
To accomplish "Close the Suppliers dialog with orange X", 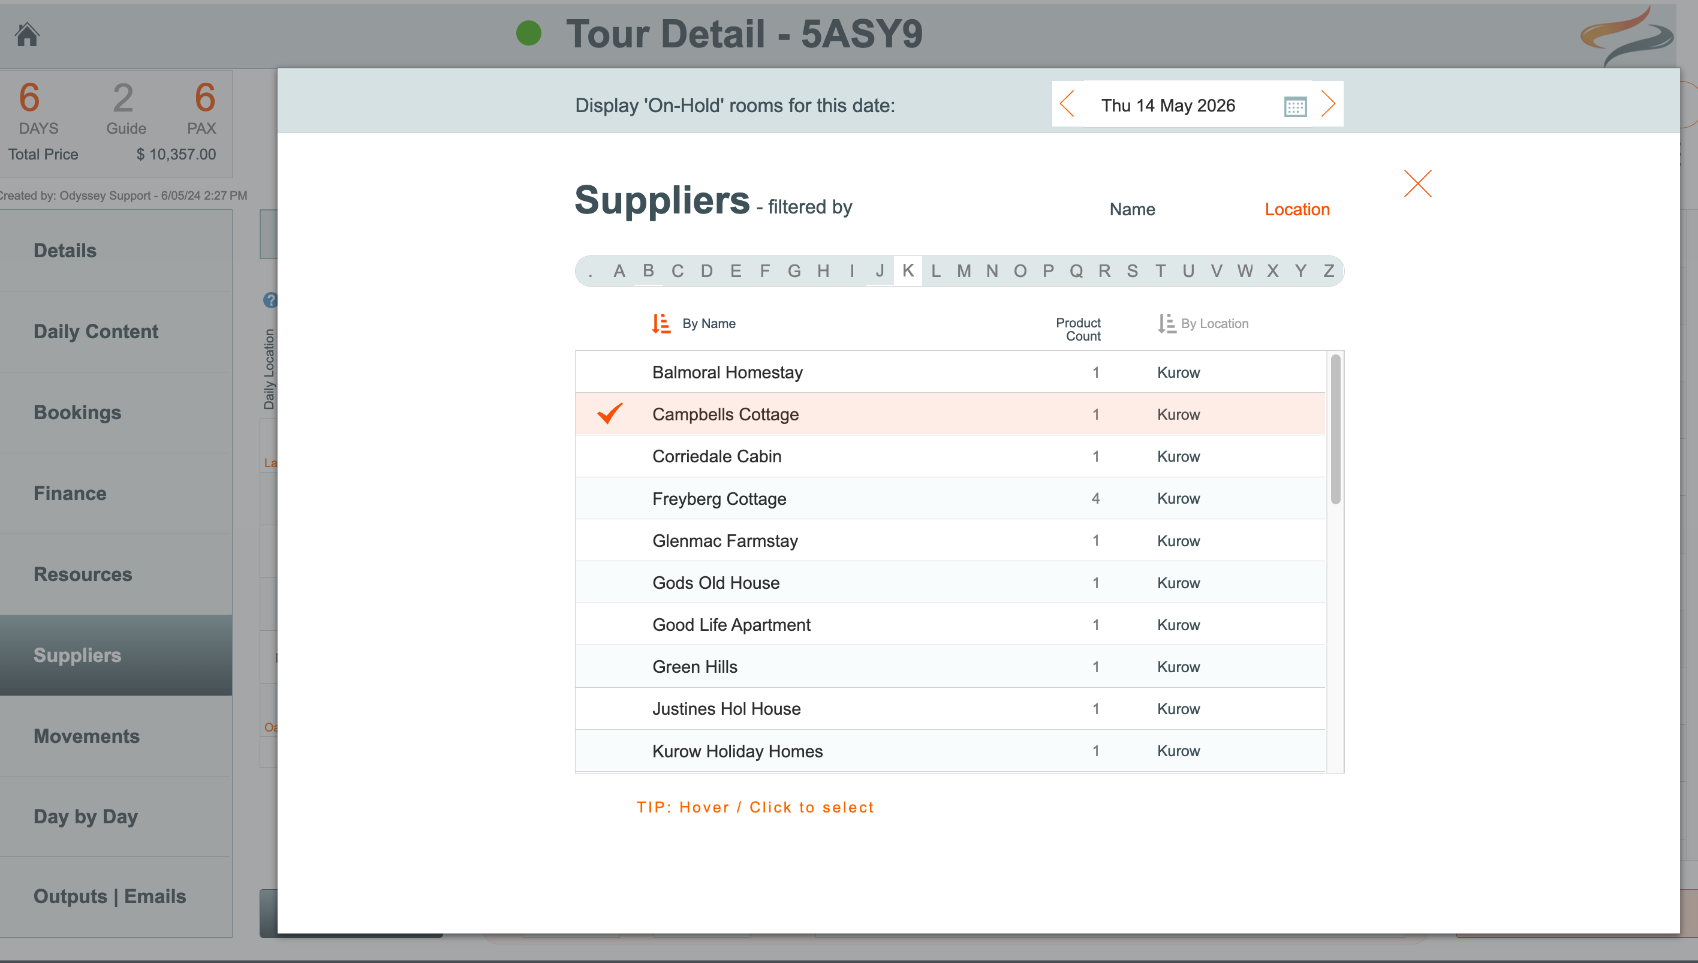I will pos(1417,183).
